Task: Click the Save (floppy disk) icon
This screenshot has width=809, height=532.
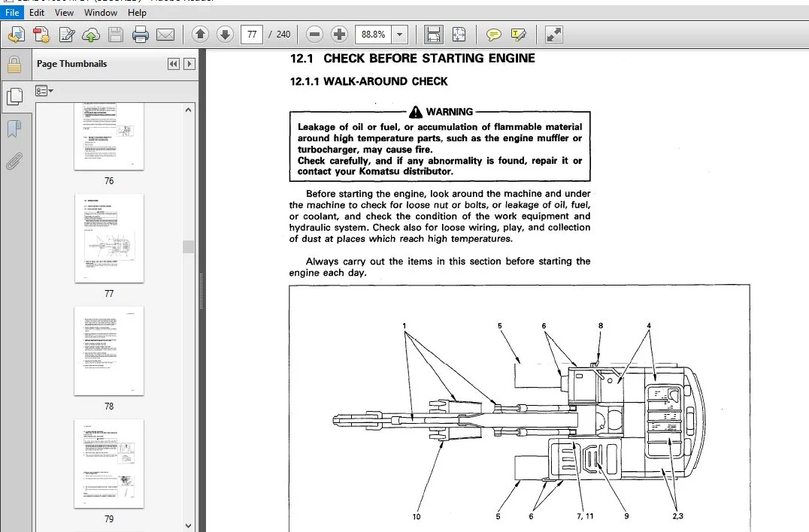Action: point(116,35)
